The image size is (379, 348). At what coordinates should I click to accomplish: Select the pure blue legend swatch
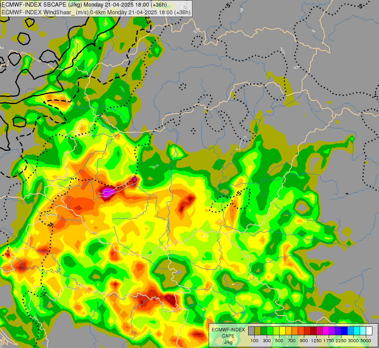point(345,331)
